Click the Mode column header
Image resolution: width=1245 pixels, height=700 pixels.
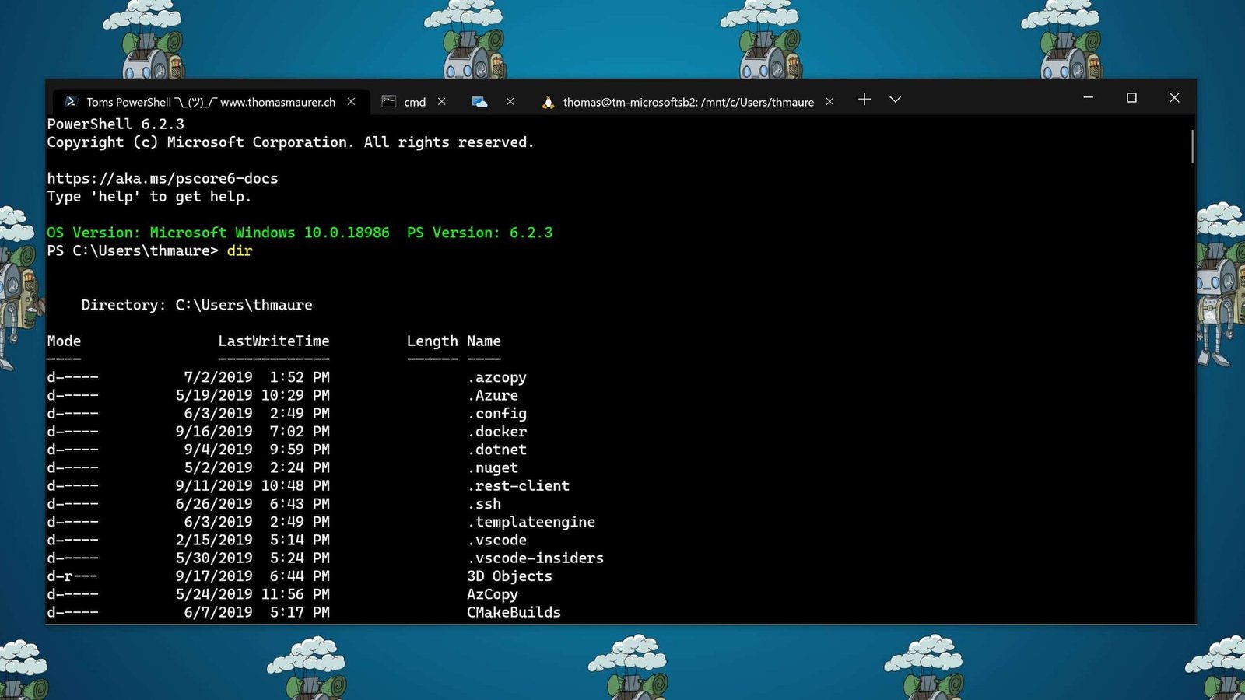click(x=64, y=341)
